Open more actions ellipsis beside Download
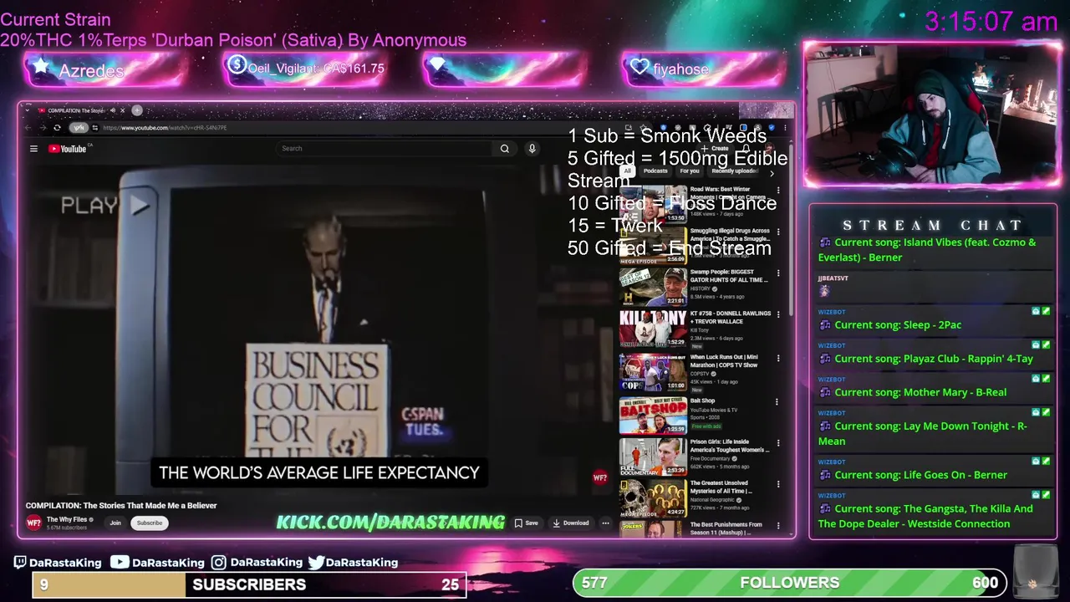Screen dimensions: 1070x602 coord(605,523)
